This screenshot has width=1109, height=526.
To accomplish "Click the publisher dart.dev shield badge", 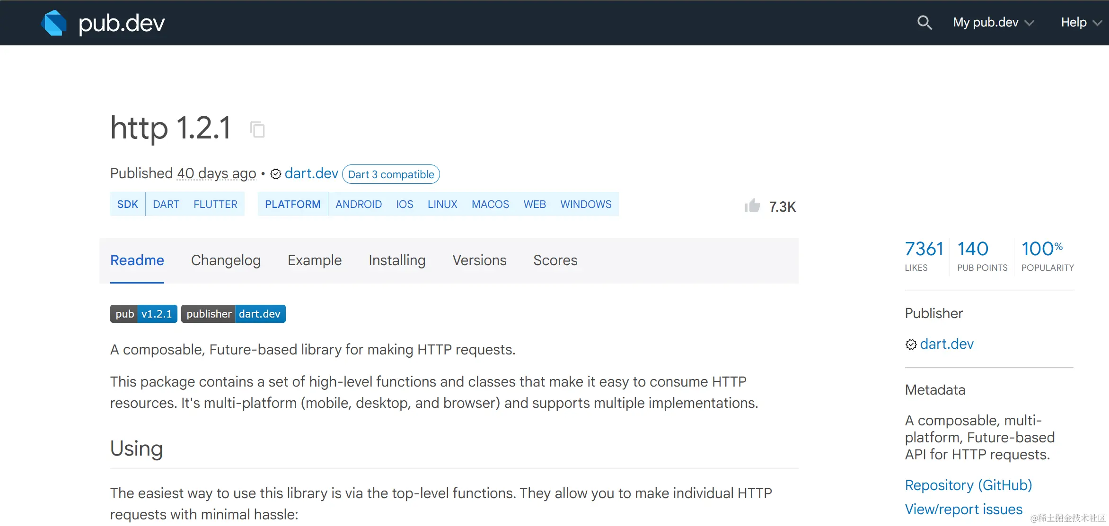I will (233, 314).
